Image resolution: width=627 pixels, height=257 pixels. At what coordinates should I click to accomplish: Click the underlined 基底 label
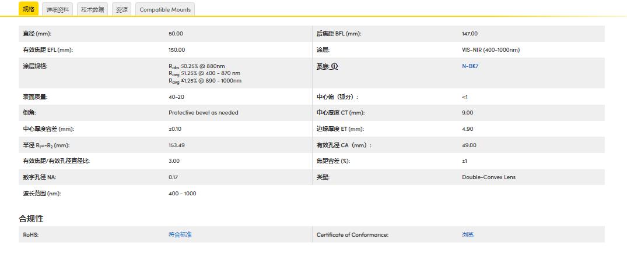tap(323, 66)
